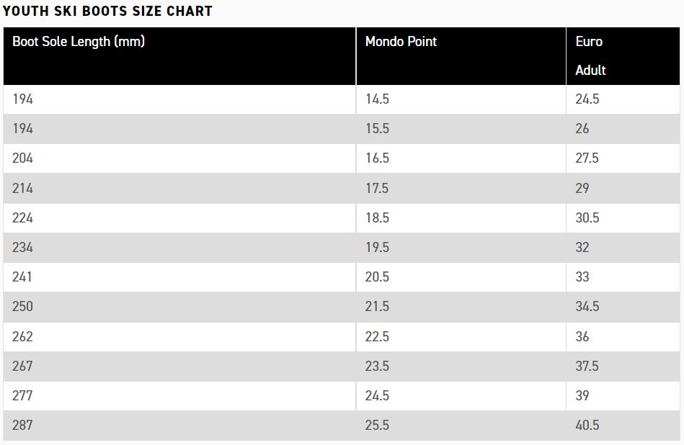Select Euro size 36 cell

point(623,336)
